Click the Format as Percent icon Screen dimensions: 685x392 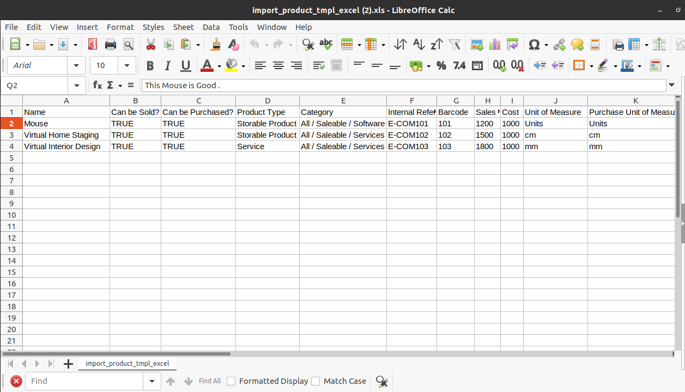(x=441, y=66)
